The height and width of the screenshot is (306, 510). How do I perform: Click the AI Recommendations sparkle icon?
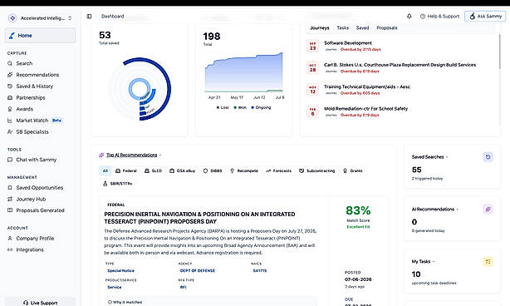488,210
